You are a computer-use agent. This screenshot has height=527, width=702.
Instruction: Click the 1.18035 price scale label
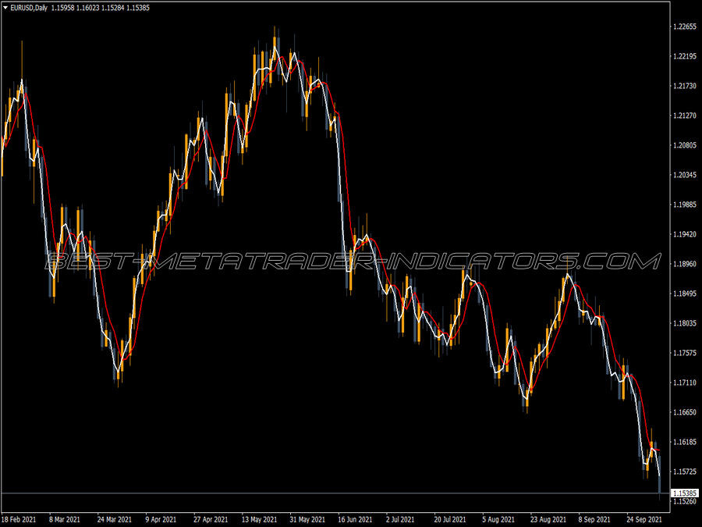tap(685, 323)
